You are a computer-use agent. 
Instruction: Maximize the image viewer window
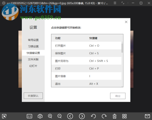141,3
